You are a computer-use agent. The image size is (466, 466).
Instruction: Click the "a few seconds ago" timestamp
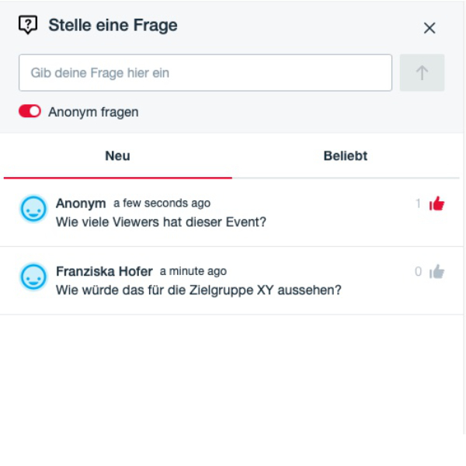click(x=162, y=203)
